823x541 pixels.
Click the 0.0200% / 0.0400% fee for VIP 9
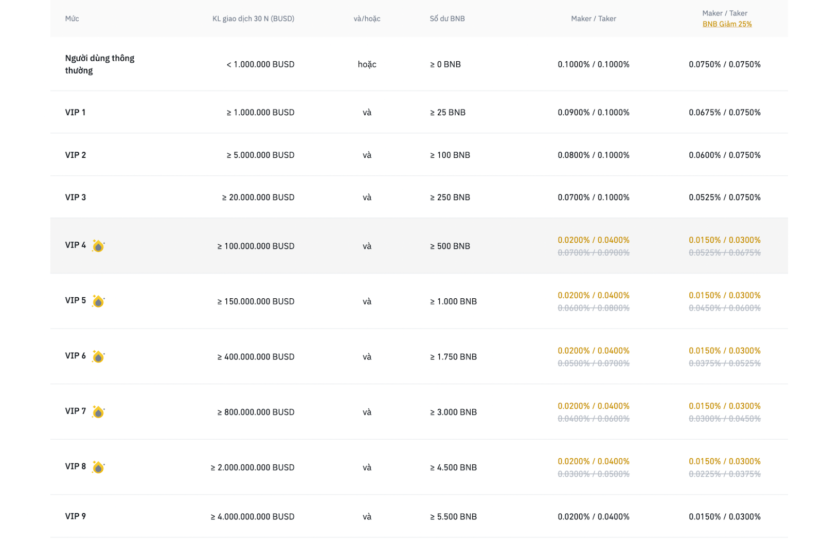click(593, 516)
